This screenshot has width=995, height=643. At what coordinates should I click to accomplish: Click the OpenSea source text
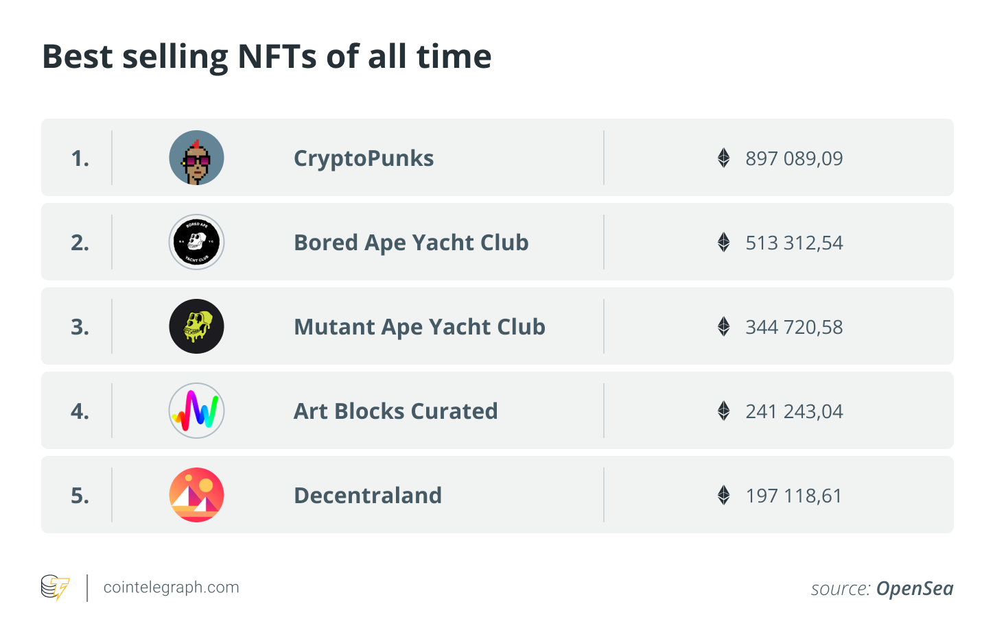tap(914, 589)
